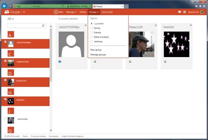
Task: Click the Messenger icon under the stars card
Action: tap(165, 61)
